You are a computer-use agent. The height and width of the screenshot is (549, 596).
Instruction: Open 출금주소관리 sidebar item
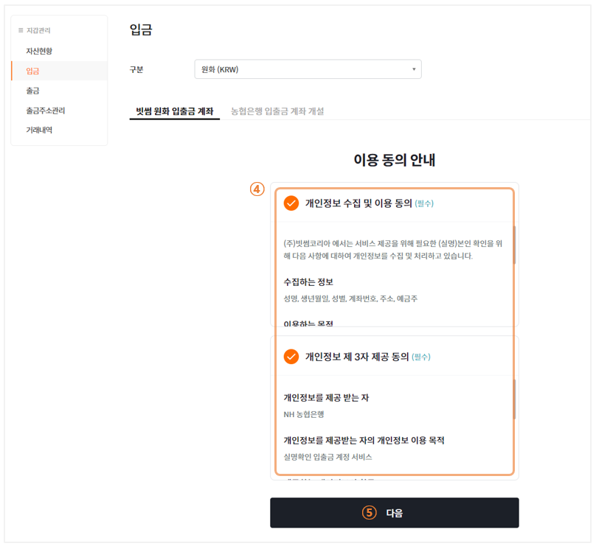[45, 111]
